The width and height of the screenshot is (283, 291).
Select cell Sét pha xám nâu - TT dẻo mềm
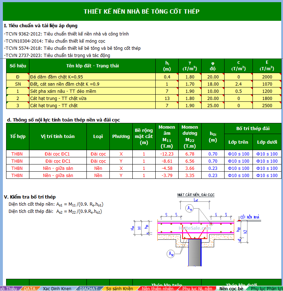pyautogui.click(x=92, y=91)
